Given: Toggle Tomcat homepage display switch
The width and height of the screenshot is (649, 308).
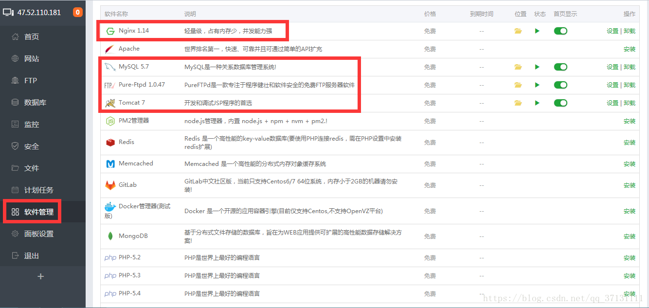Looking at the screenshot, I should click(x=560, y=103).
